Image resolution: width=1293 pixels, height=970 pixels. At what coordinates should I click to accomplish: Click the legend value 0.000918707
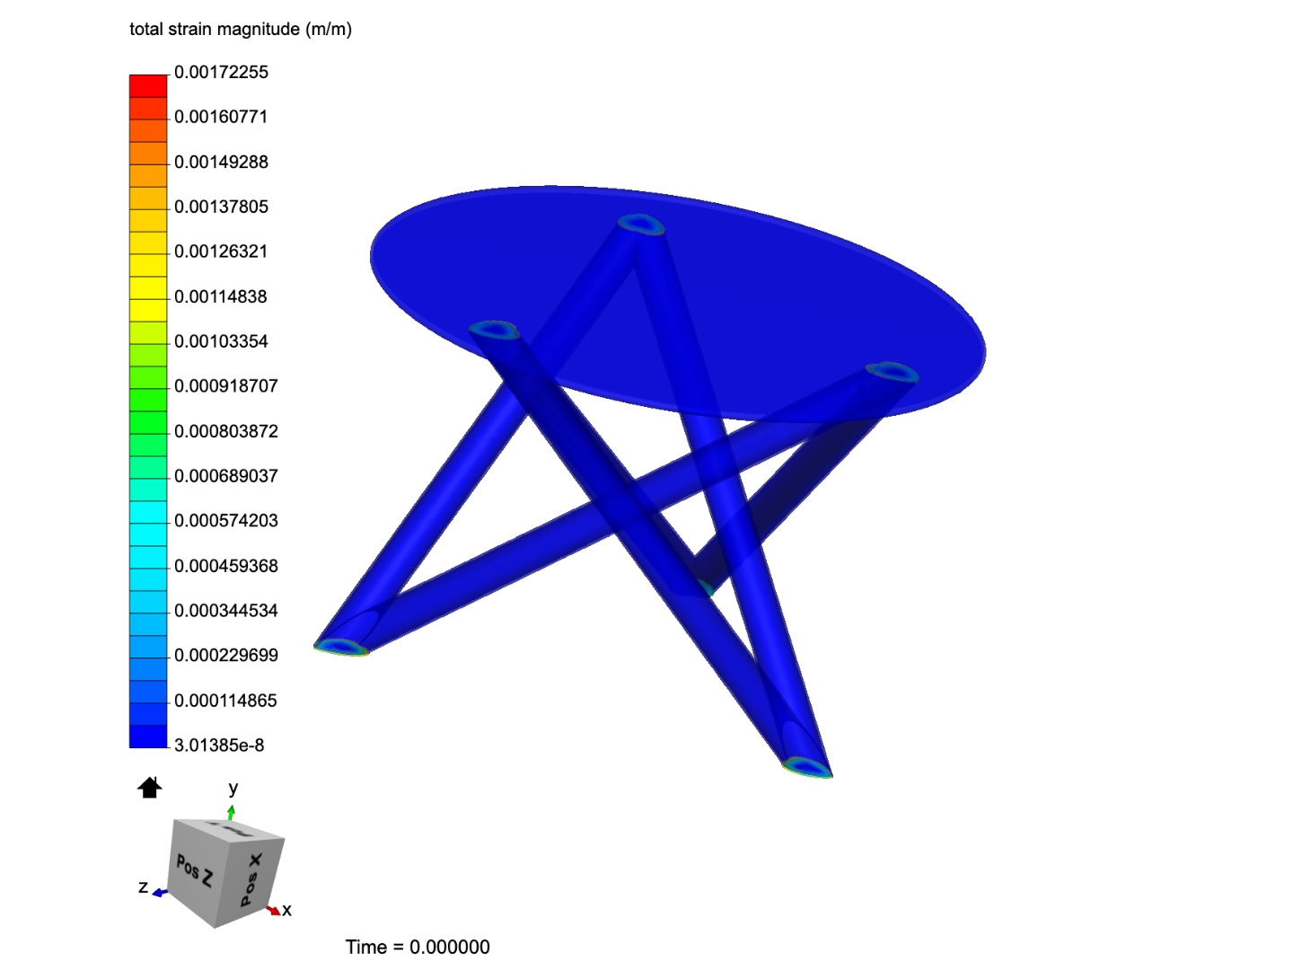coord(226,386)
